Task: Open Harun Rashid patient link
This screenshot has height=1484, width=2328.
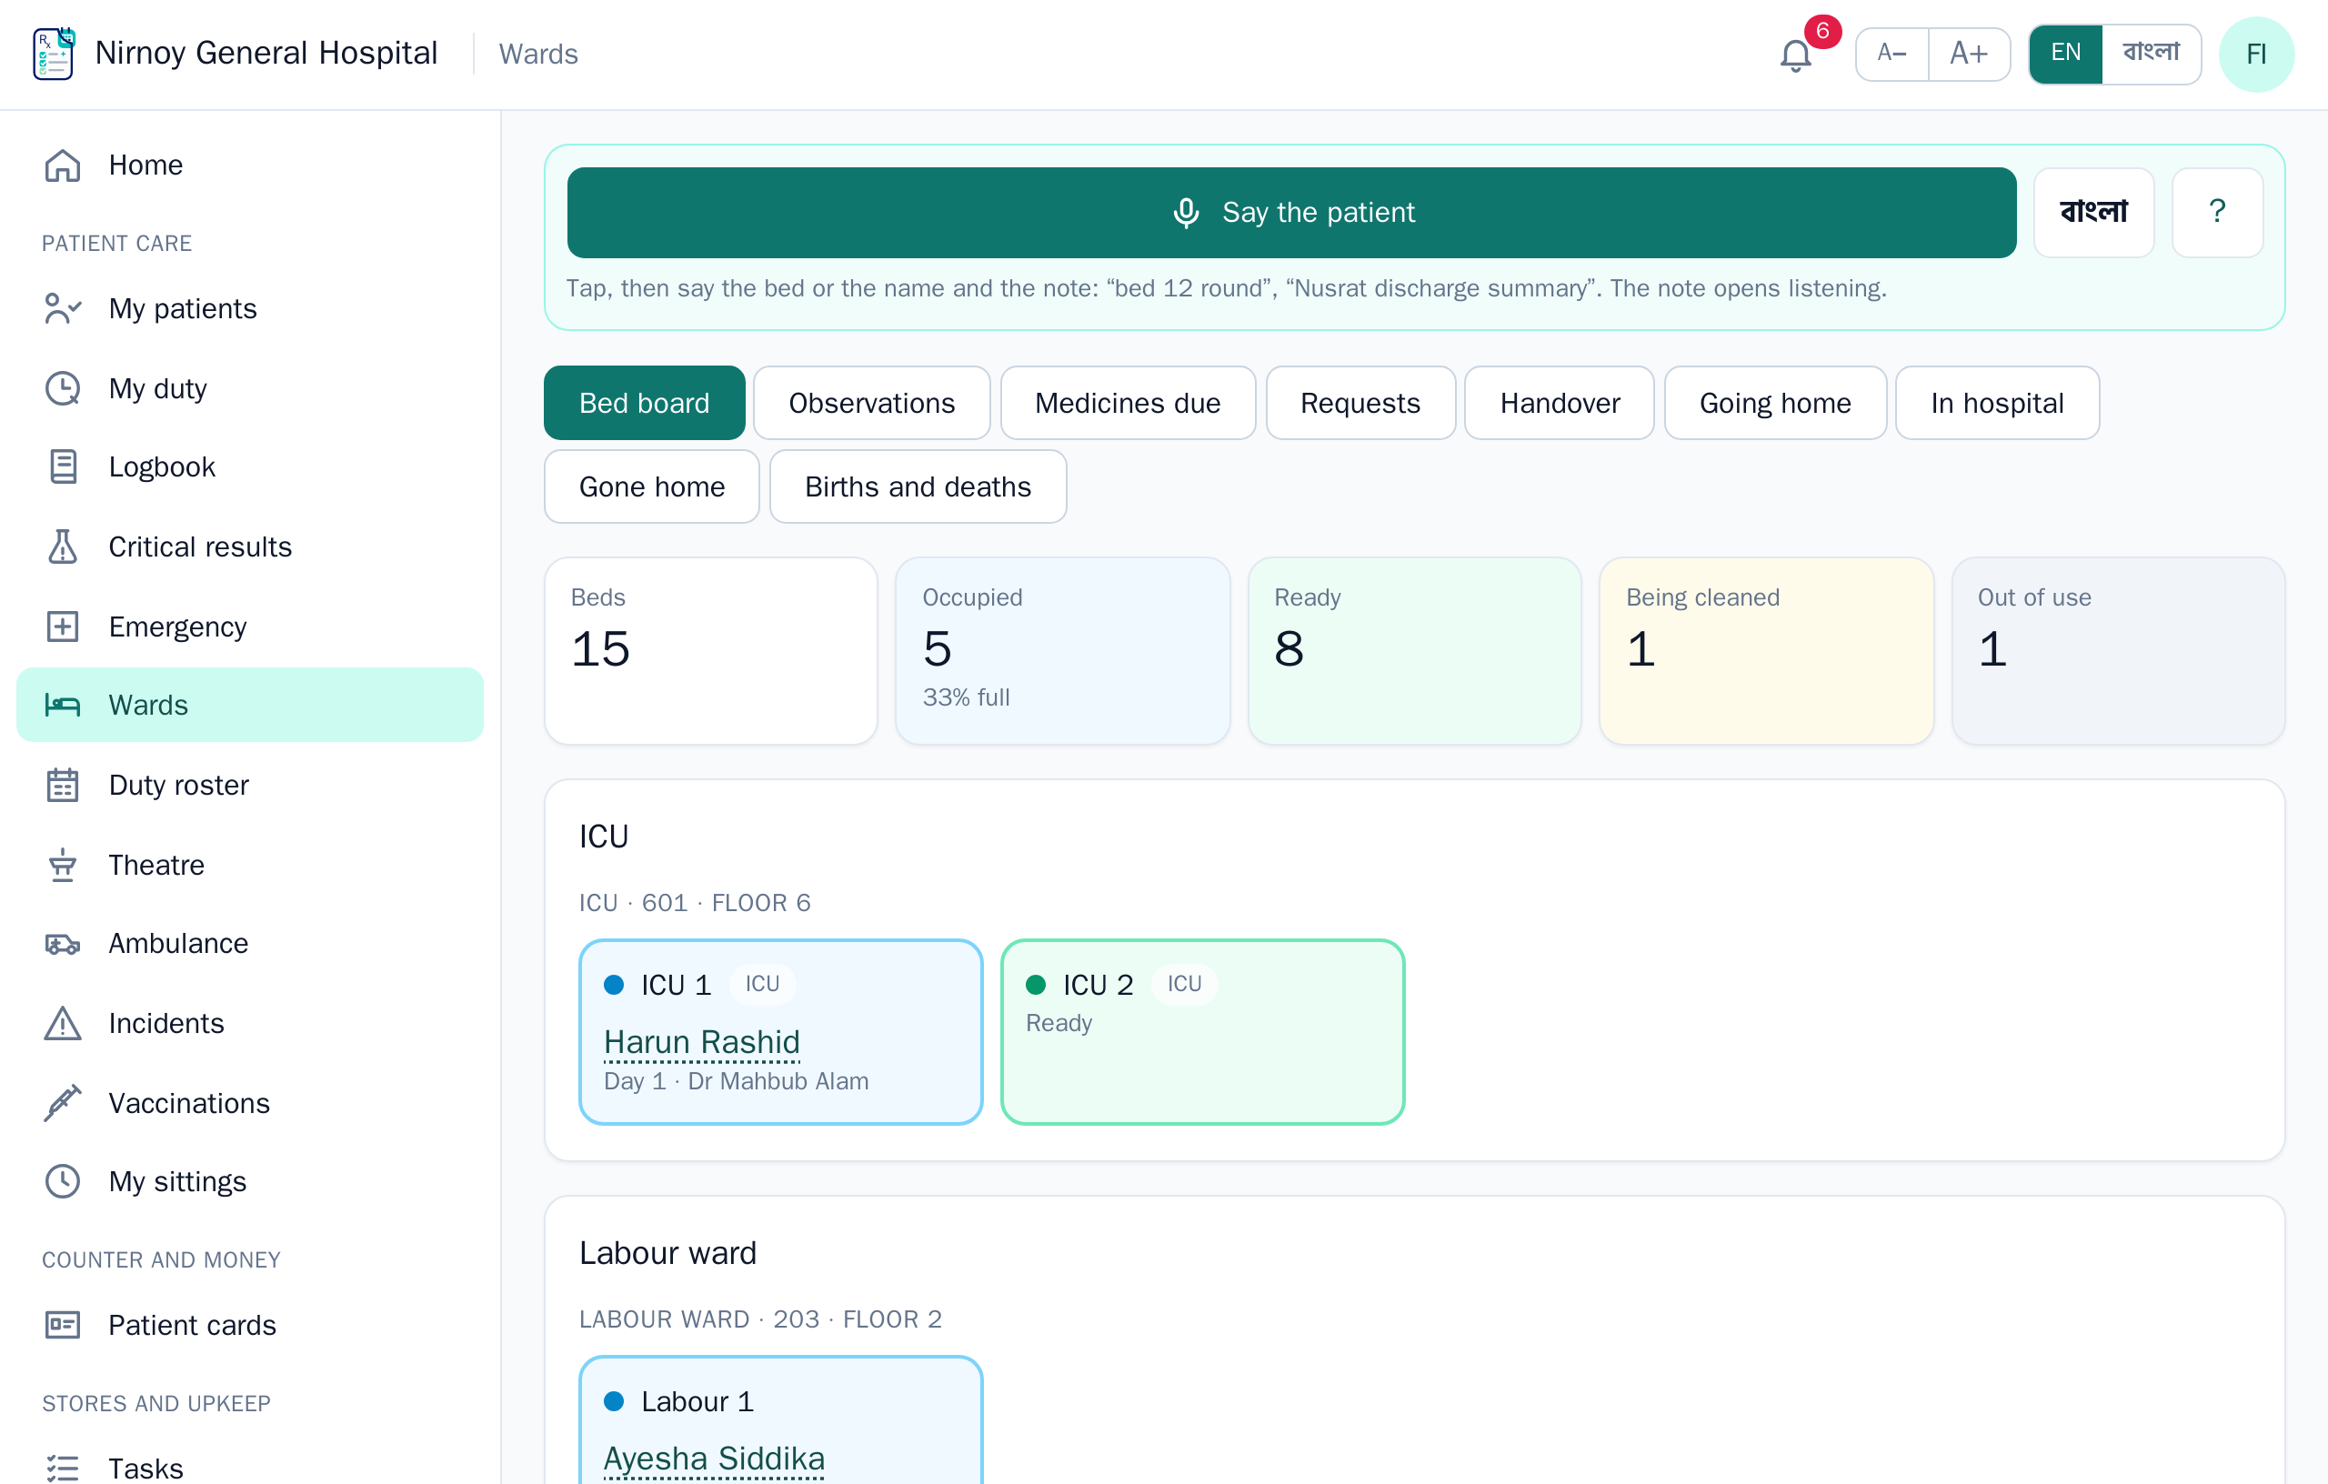Action: point(702,1042)
